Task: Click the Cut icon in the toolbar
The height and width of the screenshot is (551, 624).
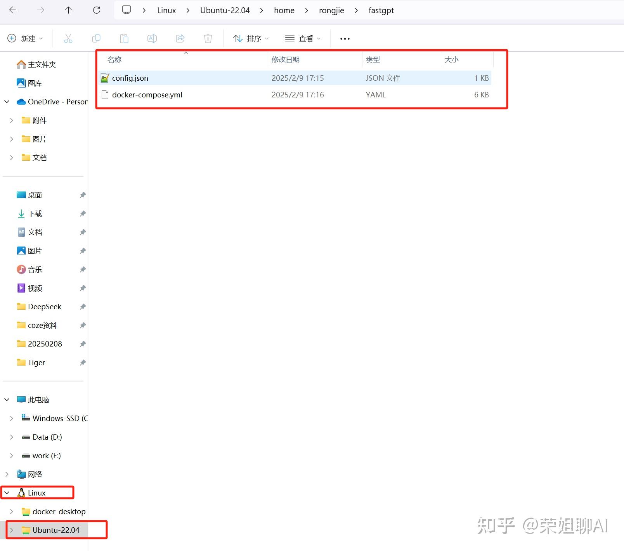Action: [68, 38]
